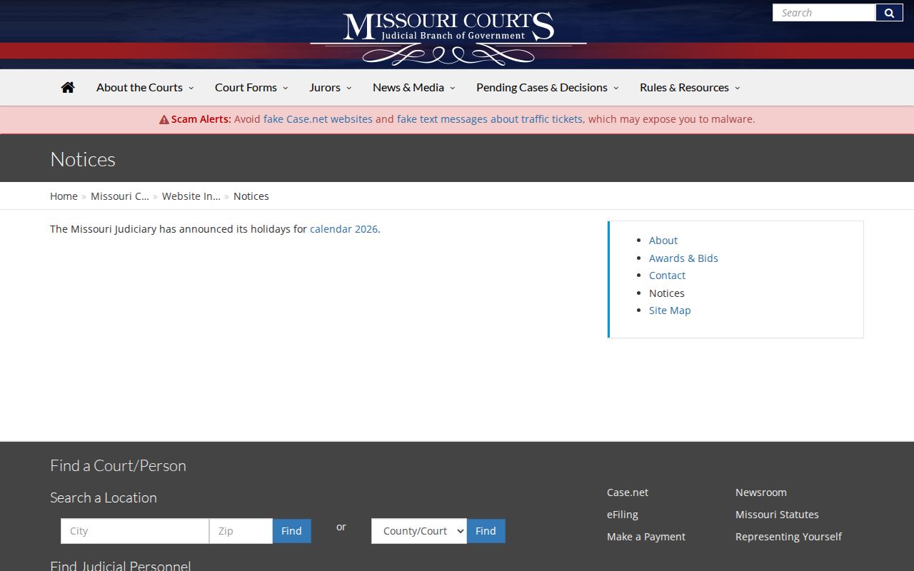The height and width of the screenshot is (571, 914).
Task: Open Contact in the side menu
Action: [x=667, y=276]
